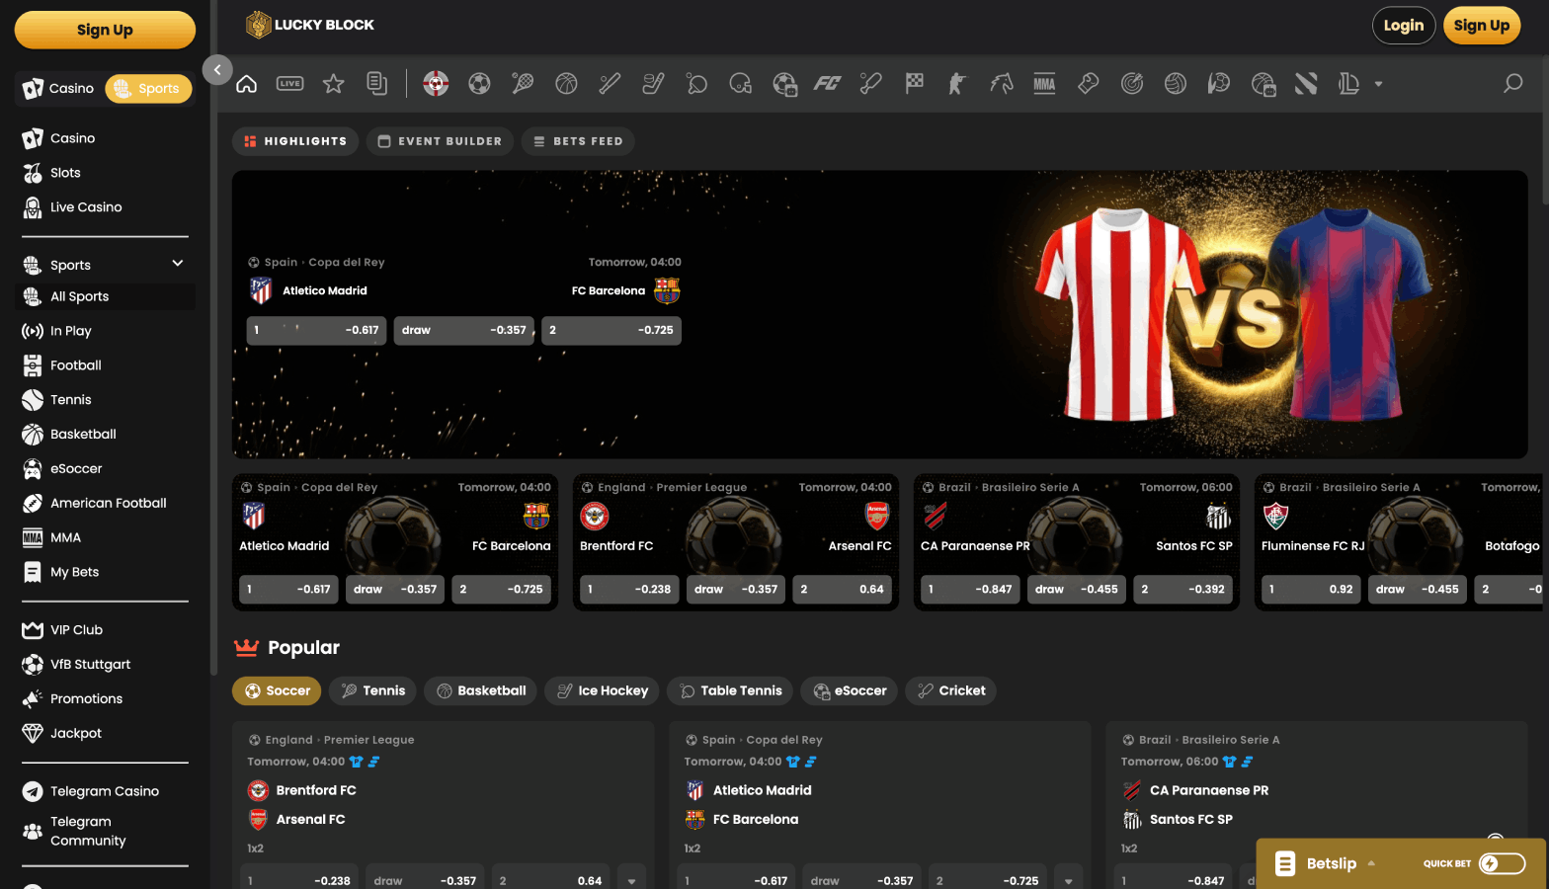Select the handball icon
1549x889 pixels.
pos(1219,84)
